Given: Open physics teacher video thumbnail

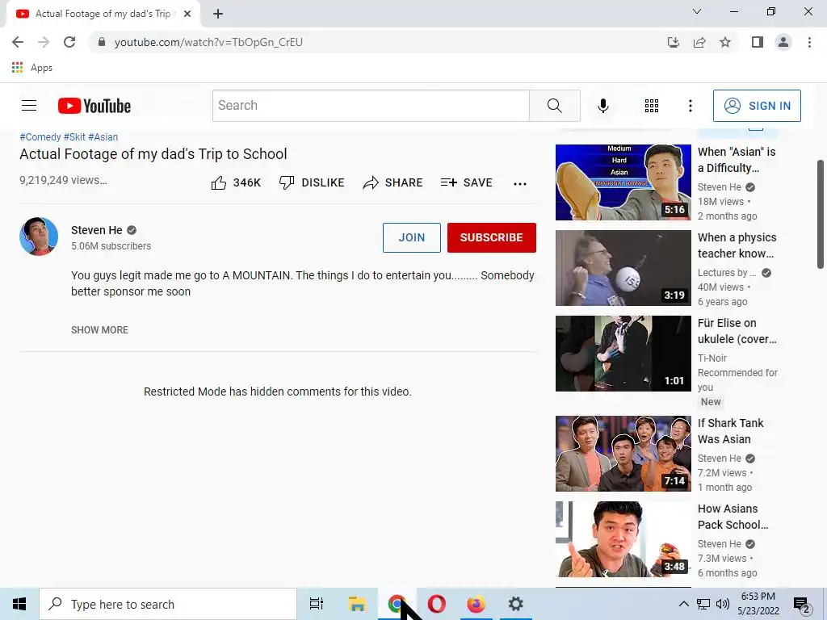Looking at the screenshot, I should point(623,268).
